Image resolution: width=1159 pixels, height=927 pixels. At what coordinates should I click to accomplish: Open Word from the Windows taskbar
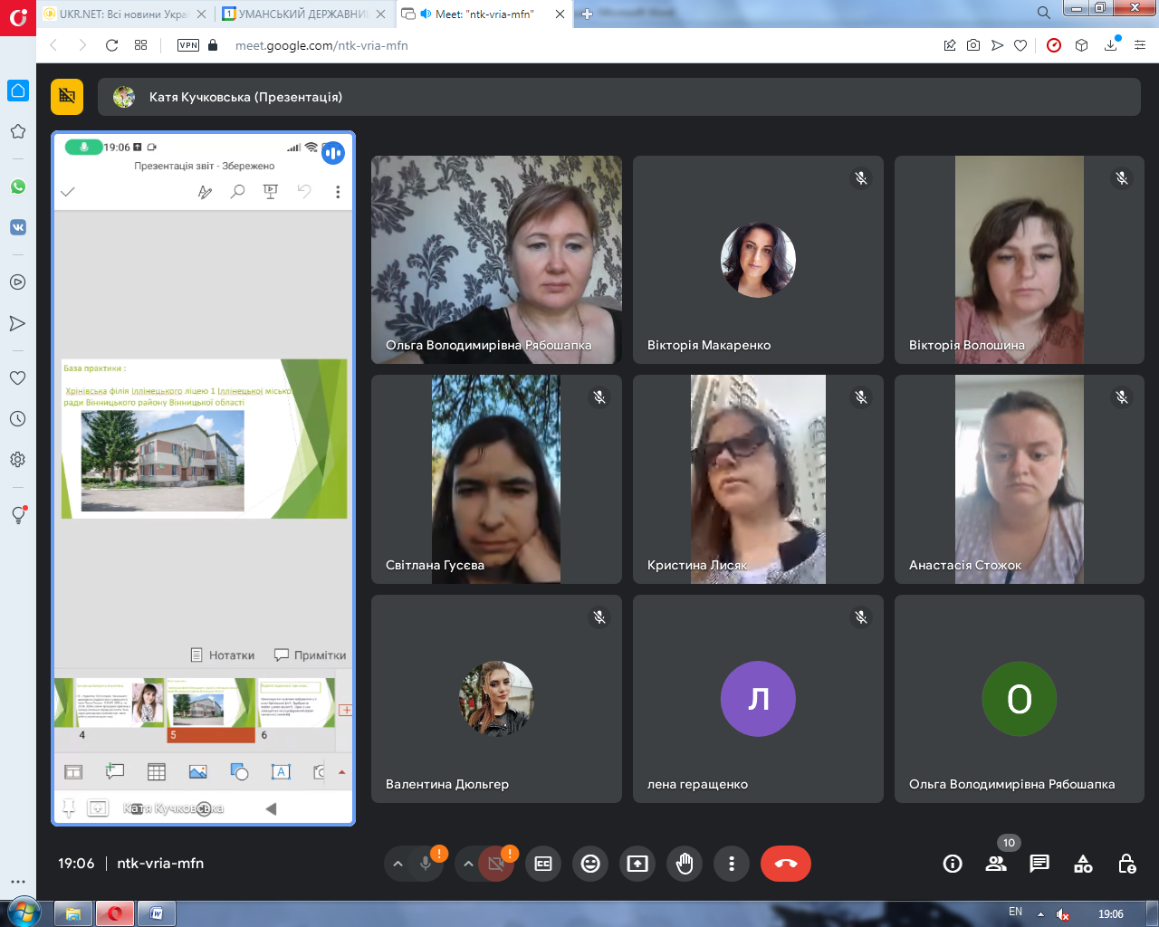coord(156,913)
